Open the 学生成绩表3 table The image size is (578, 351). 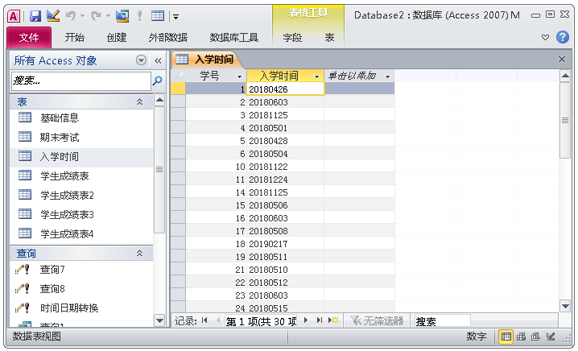pyautogui.click(x=67, y=214)
